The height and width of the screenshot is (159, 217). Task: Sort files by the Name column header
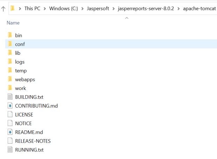click(x=13, y=23)
